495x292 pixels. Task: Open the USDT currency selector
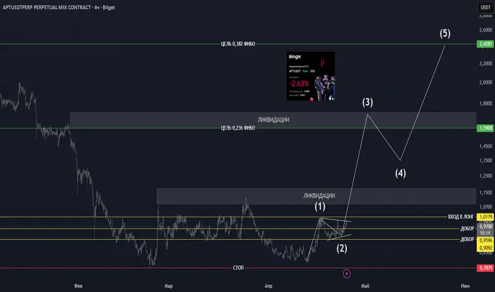pos(485,7)
